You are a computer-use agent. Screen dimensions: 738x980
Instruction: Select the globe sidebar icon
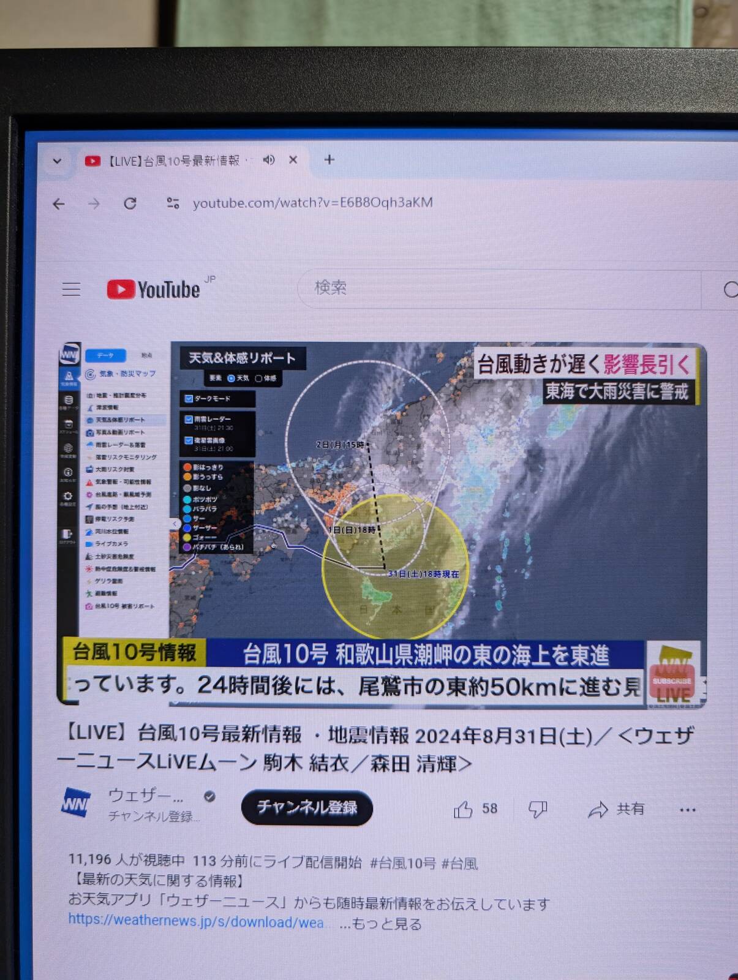tap(69, 450)
